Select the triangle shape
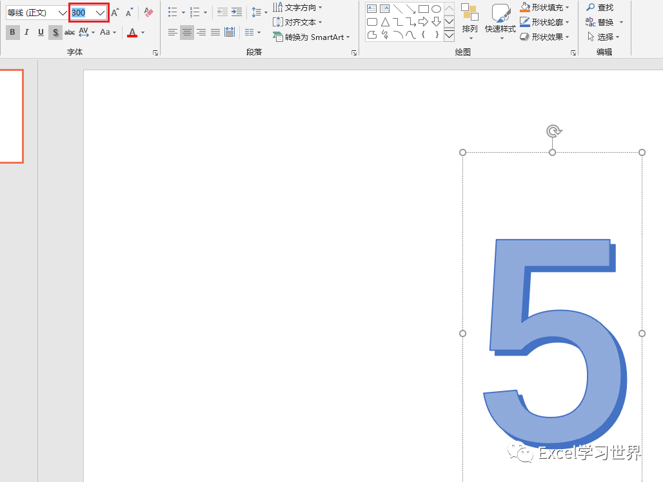The height and width of the screenshot is (482, 663). (385, 21)
